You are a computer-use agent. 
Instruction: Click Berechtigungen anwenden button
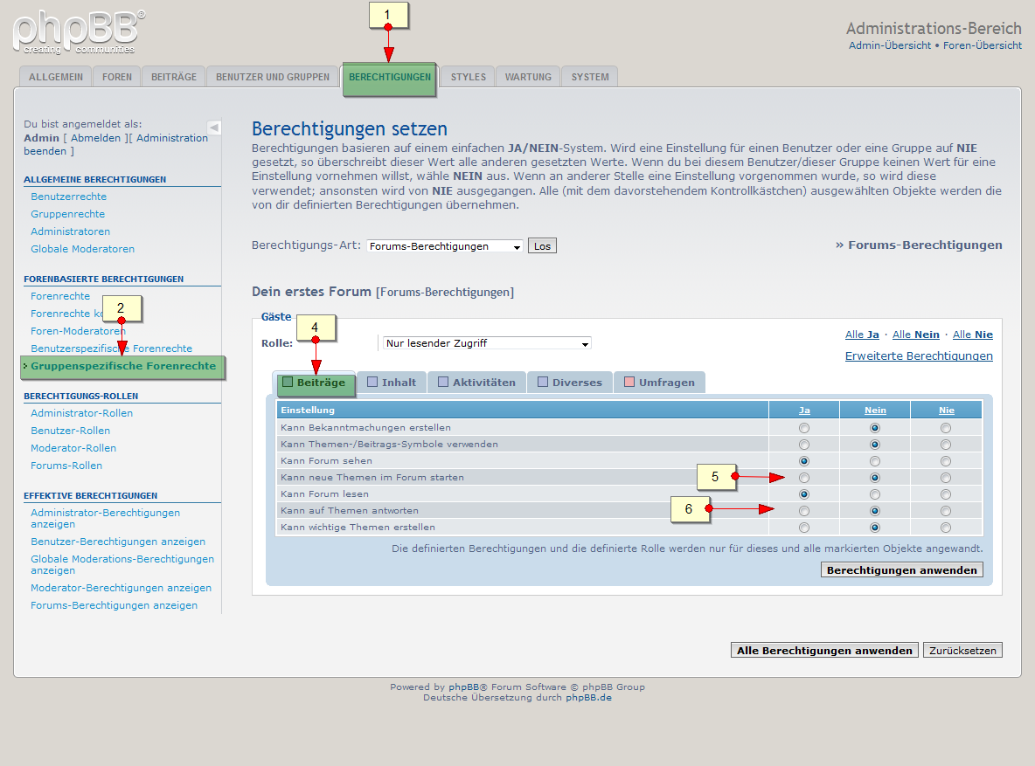pyautogui.click(x=901, y=570)
